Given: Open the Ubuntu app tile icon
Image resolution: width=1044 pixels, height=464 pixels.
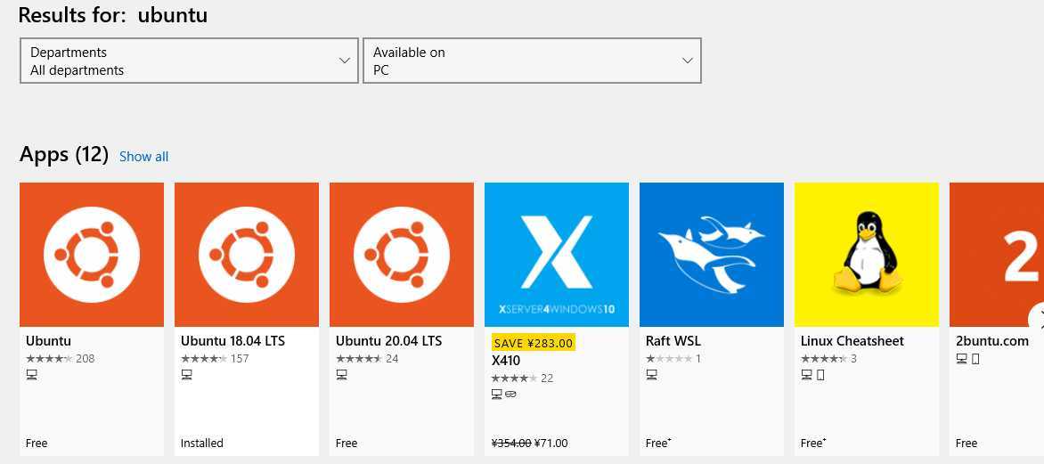Looking at the screenshot, I should (91, 255).
